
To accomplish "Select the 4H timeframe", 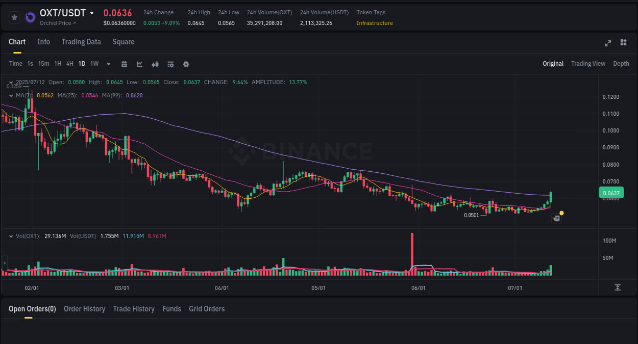I will click(x=69, y=64).
